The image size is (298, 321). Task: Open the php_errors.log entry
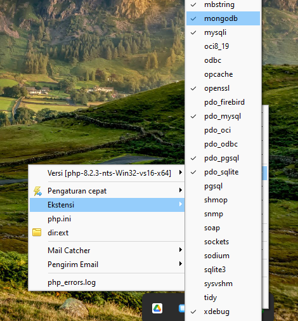click(107, 282)
